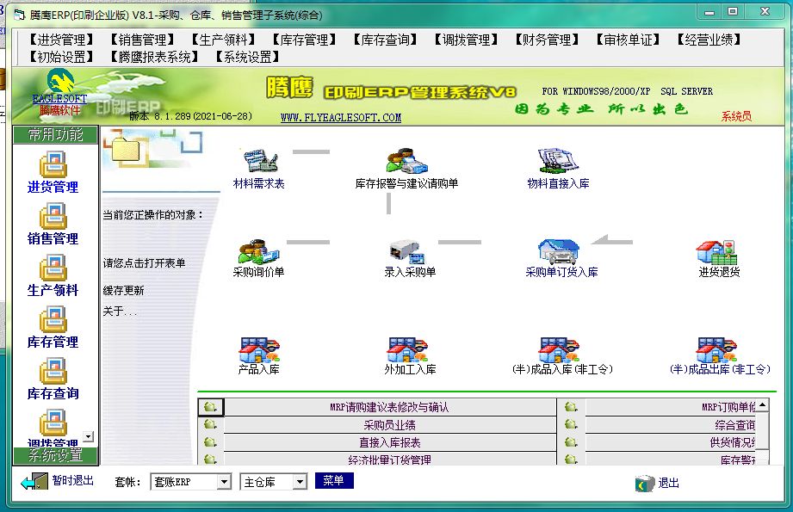Open the 进货退货 icon

pos(719,258)
